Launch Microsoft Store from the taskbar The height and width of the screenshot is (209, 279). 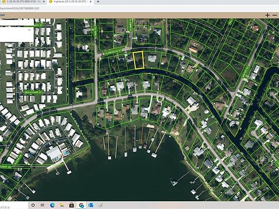coord(72,205)
